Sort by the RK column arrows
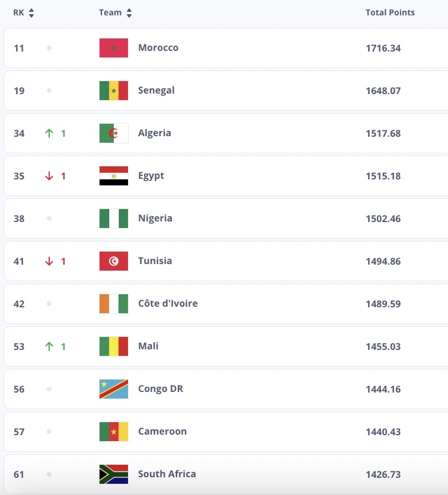 point(31,13)
